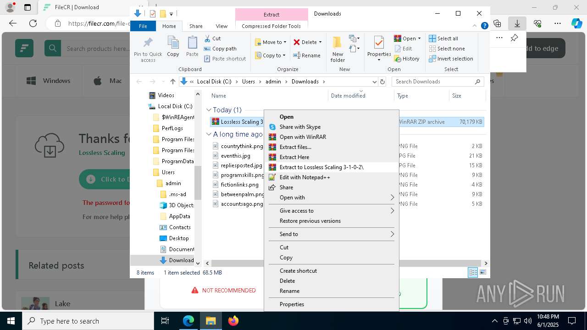Click the Paste ribbon icon

pos(192,47)
